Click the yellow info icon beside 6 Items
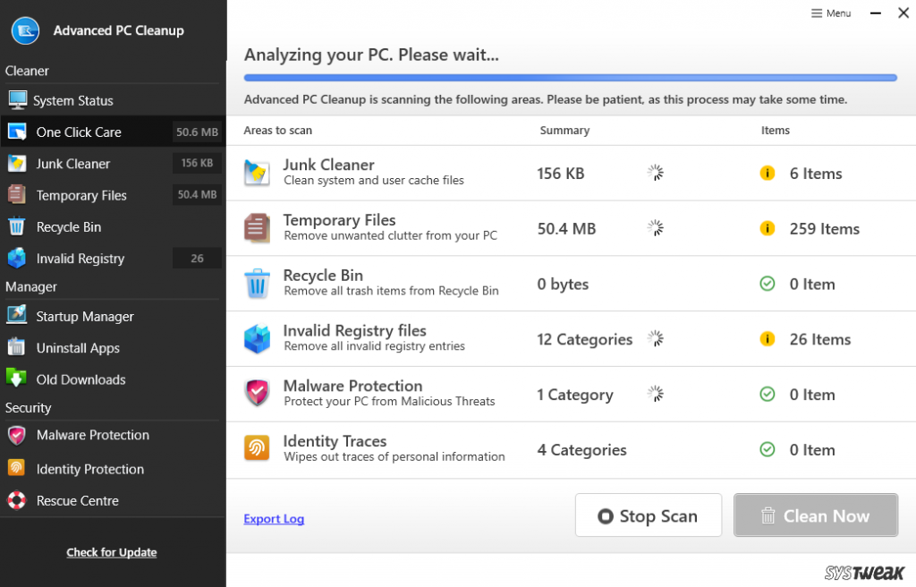This screenshot has width=916, height=587. tap(767, 173)
